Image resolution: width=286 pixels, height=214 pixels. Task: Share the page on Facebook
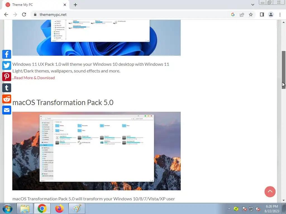pyautogui.click(x=7, y=54)
